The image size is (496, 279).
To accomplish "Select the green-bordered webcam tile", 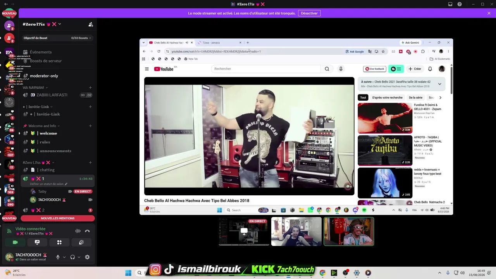I will click(349, 231).
